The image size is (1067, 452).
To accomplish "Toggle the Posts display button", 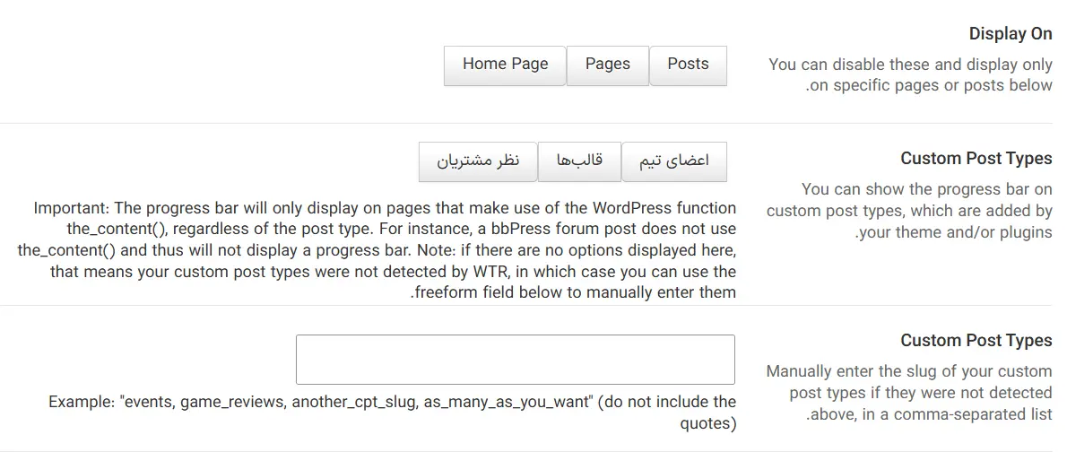I will click(688, 65).
